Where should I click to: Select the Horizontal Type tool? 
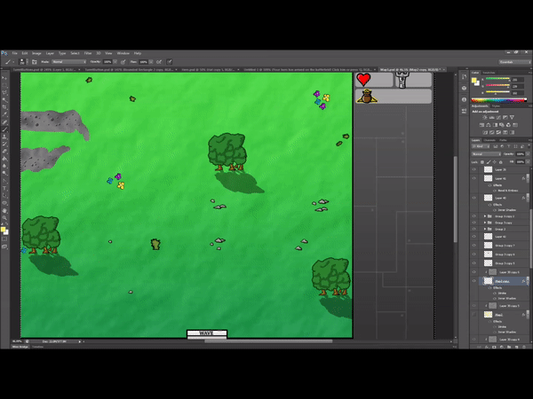click(4, 181)
